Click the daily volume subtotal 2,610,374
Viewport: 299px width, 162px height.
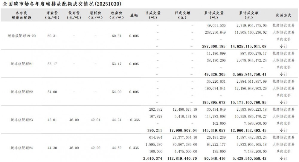154,158
